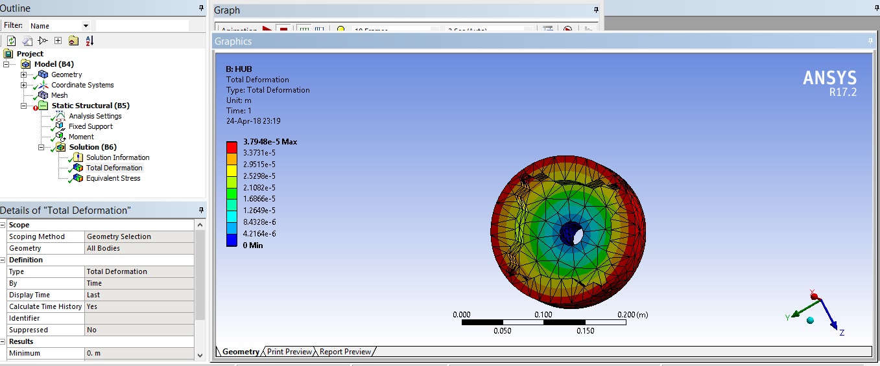This screenshot has height=366, width=880.
Task: Click the Minimum value 0. m
Action: pos(139,353)
